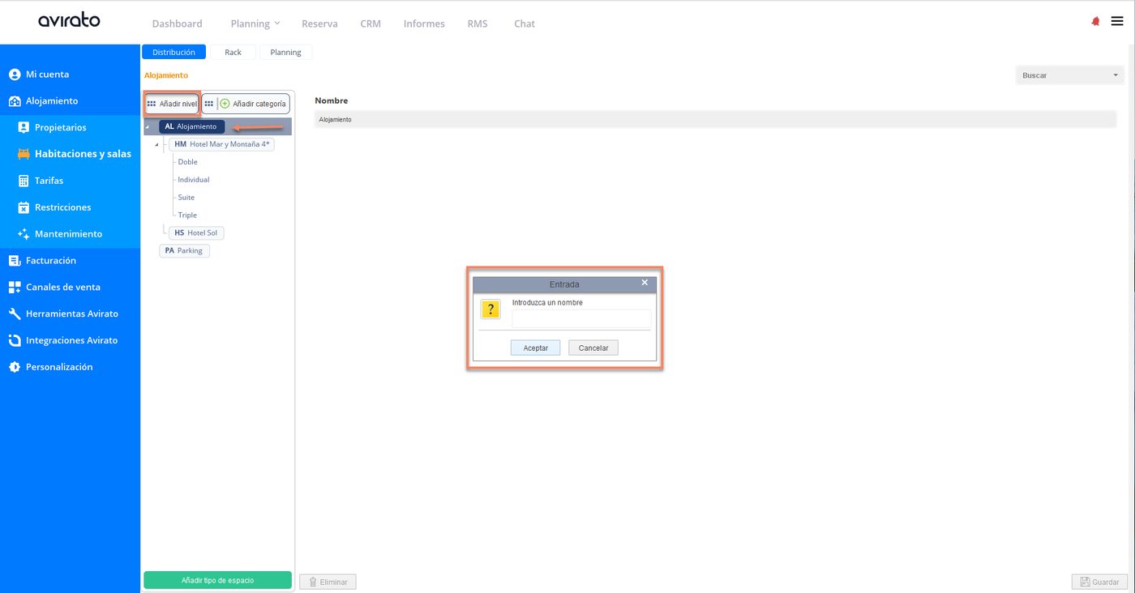The height and width of the screenshot is (593, 1135).
Task: Open Herramientas Avirato in the sidebar
Action: click(72, 314)
